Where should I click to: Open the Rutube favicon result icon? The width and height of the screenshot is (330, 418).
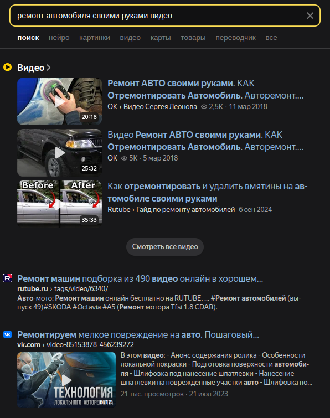pyautogui.click(x=7, y=278)
